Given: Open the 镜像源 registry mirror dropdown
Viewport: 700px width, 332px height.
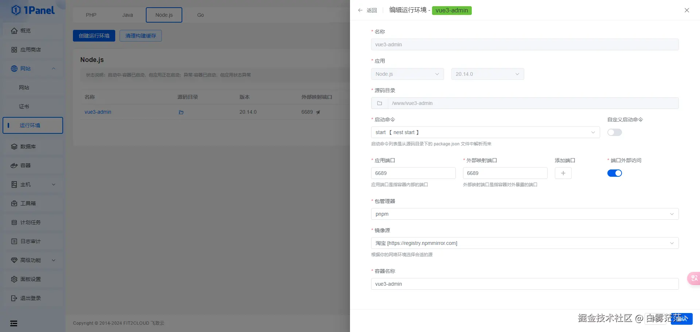Looking at the screenshot, I should [525, 243].
